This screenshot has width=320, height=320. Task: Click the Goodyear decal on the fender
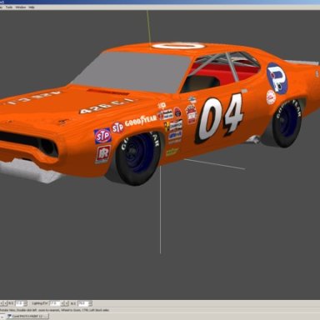tap(140, 121)
